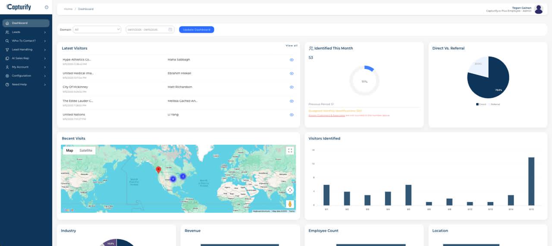The image size is (552, 246).
Task: Switch map to Satellite view
Action: (86, 150)
